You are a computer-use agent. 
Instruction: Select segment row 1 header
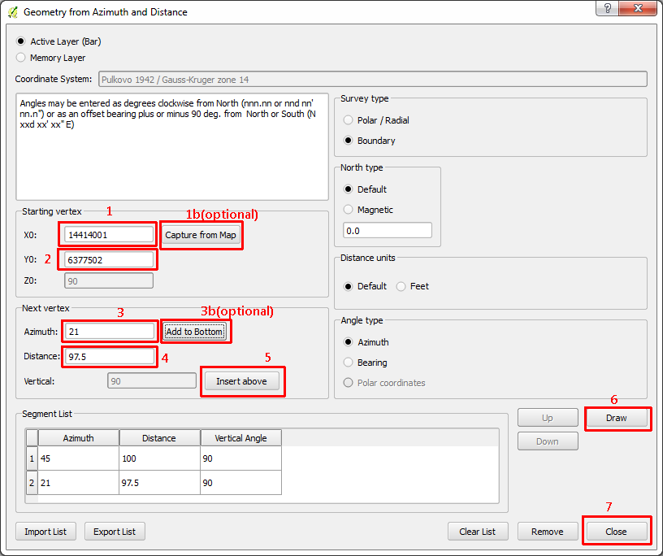pos(32,458)
